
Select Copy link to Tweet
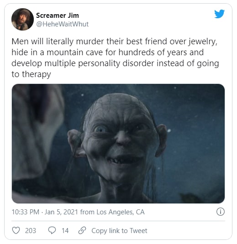pyautogui.click(x=119, y=231)
